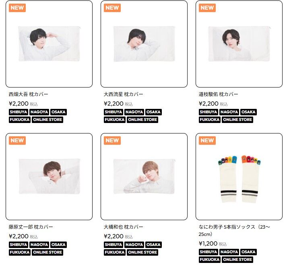
Task: Select the ONLINE STORE tag under 大西流星 item
Action: point(142,120)
